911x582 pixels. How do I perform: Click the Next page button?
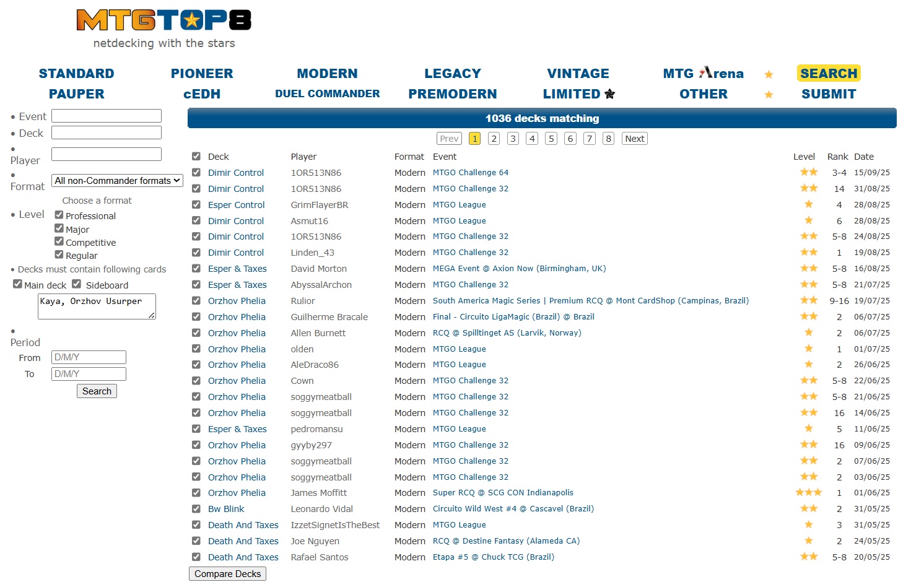(635, 139)
